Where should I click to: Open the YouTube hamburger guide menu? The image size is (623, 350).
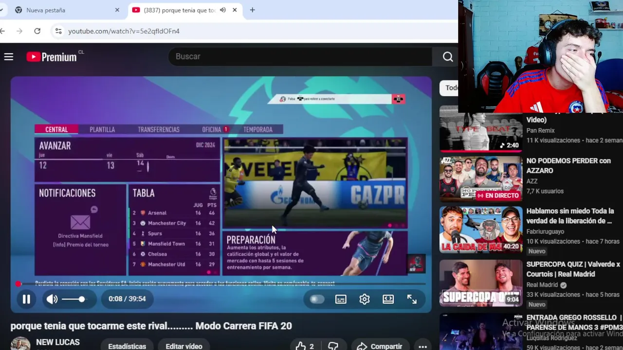pos(8,57)
